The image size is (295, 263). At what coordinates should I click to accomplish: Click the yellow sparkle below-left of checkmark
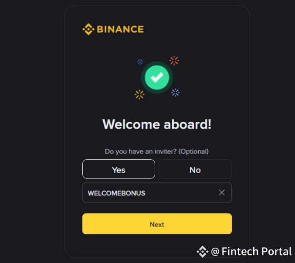139,94
